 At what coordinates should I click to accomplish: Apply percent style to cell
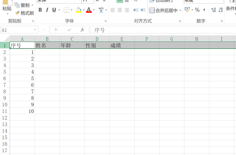tap(197, 10)
